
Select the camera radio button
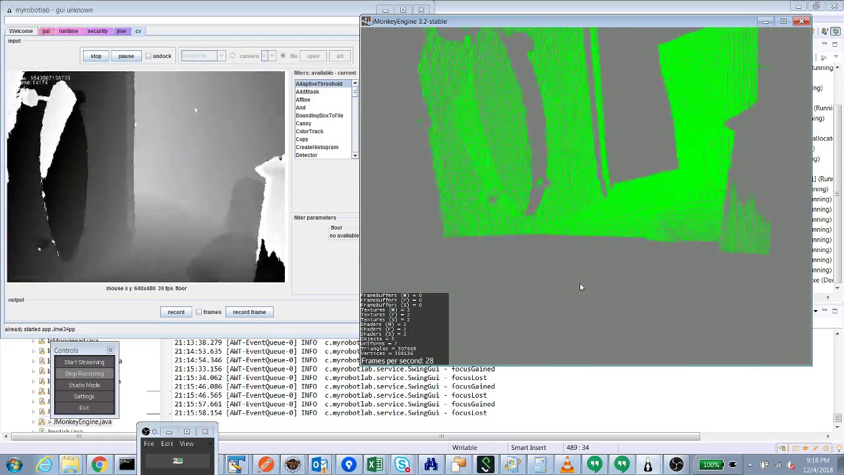(232, 56)
